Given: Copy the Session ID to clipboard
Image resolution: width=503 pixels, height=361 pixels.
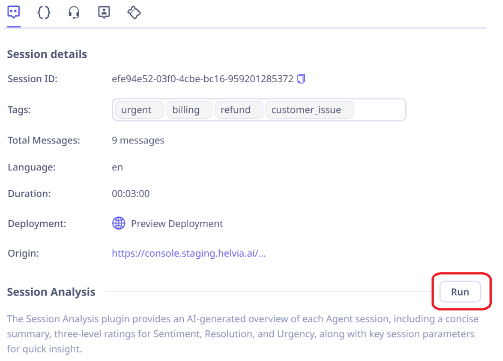Looking at the screenshot, I should coord(301,79).
